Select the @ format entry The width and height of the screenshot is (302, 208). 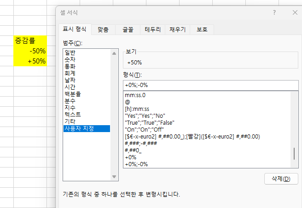pos(207,102)
